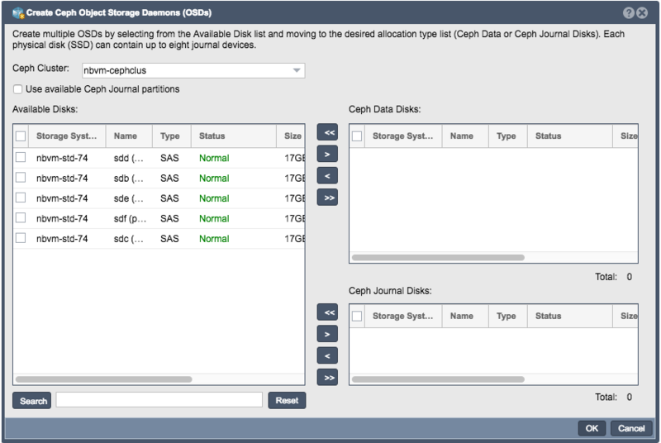Screen dimensions: 661x443
Task: Click Ceph Data Disks horizontal scrollbar
Action: pos(438,258)
